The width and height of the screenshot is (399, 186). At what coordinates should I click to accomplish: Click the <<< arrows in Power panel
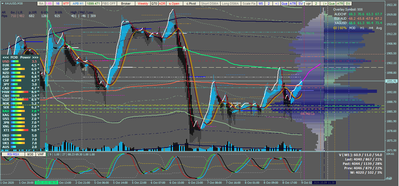pos(6,57)
